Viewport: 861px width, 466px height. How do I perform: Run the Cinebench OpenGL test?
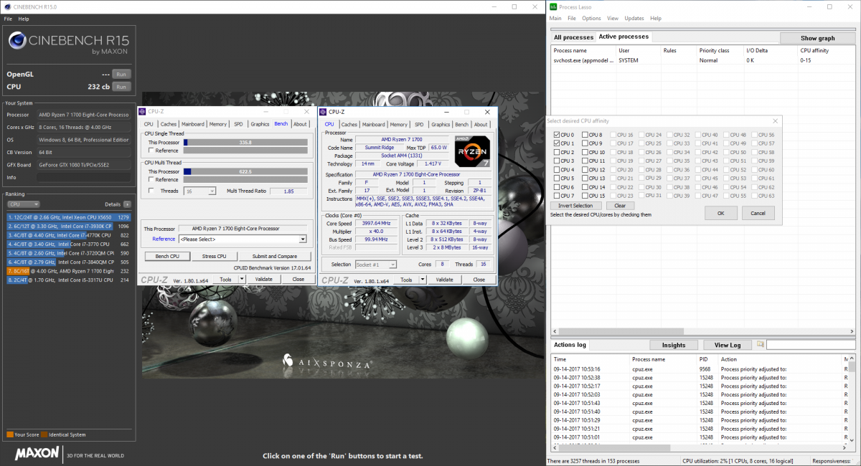point(122,74)
